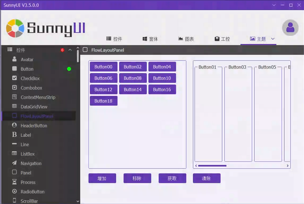This screenshot has height=204, width=304.
Task: Open Panel from the sidebar
Action: (38, 173)
